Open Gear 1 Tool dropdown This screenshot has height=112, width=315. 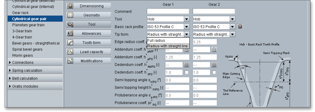tap(187, 19)
